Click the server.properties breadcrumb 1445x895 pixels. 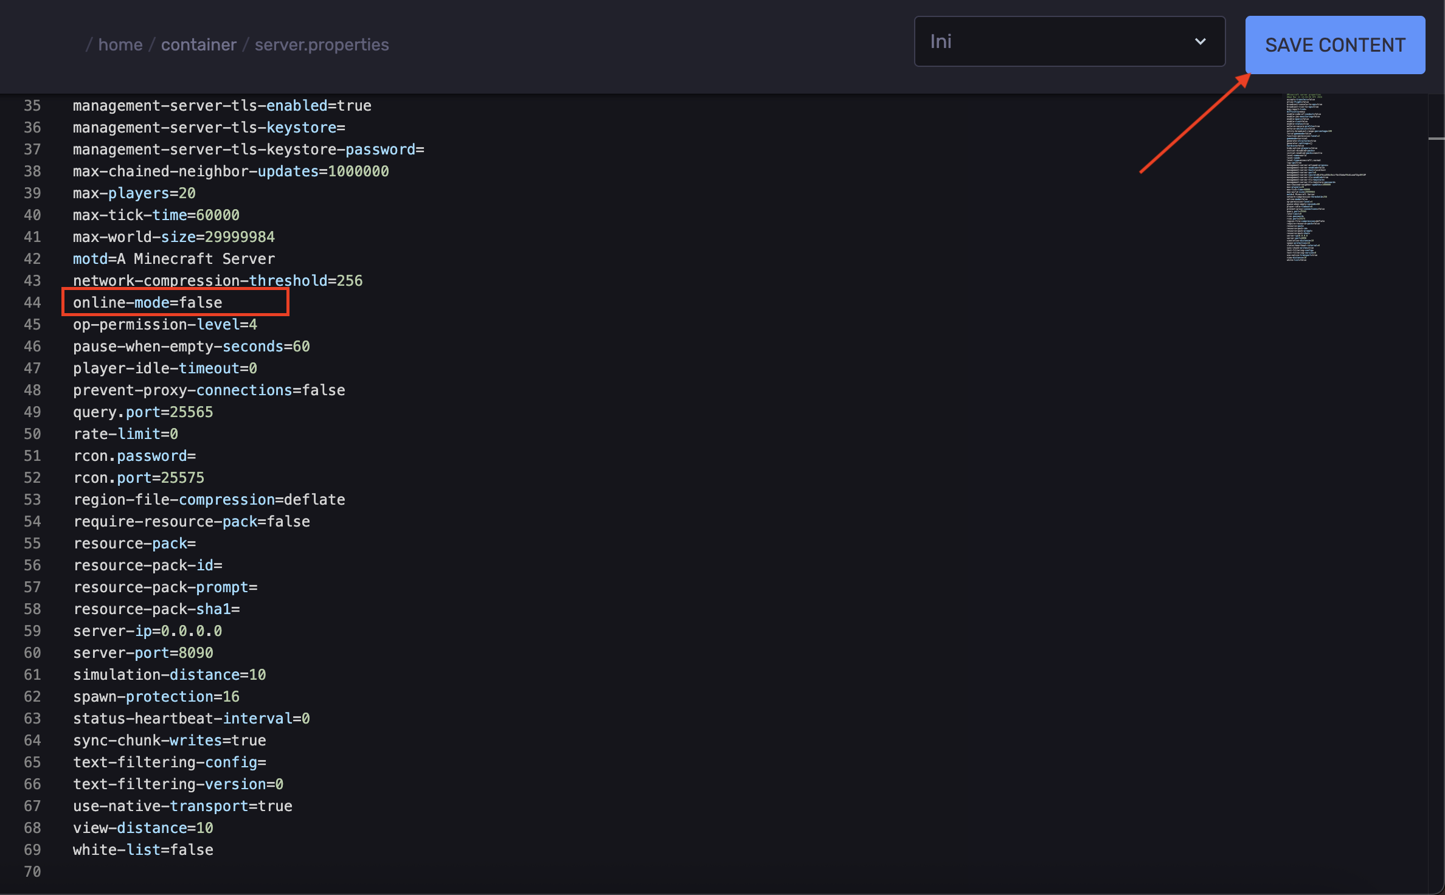(321, 44)
